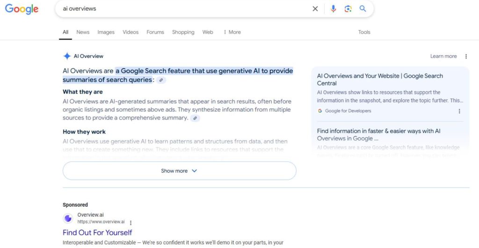Start voice search with microphone icon
Image resolution: width=479 pixels, height=248 pixels.
pyautogui.click(x=333, y=9)
